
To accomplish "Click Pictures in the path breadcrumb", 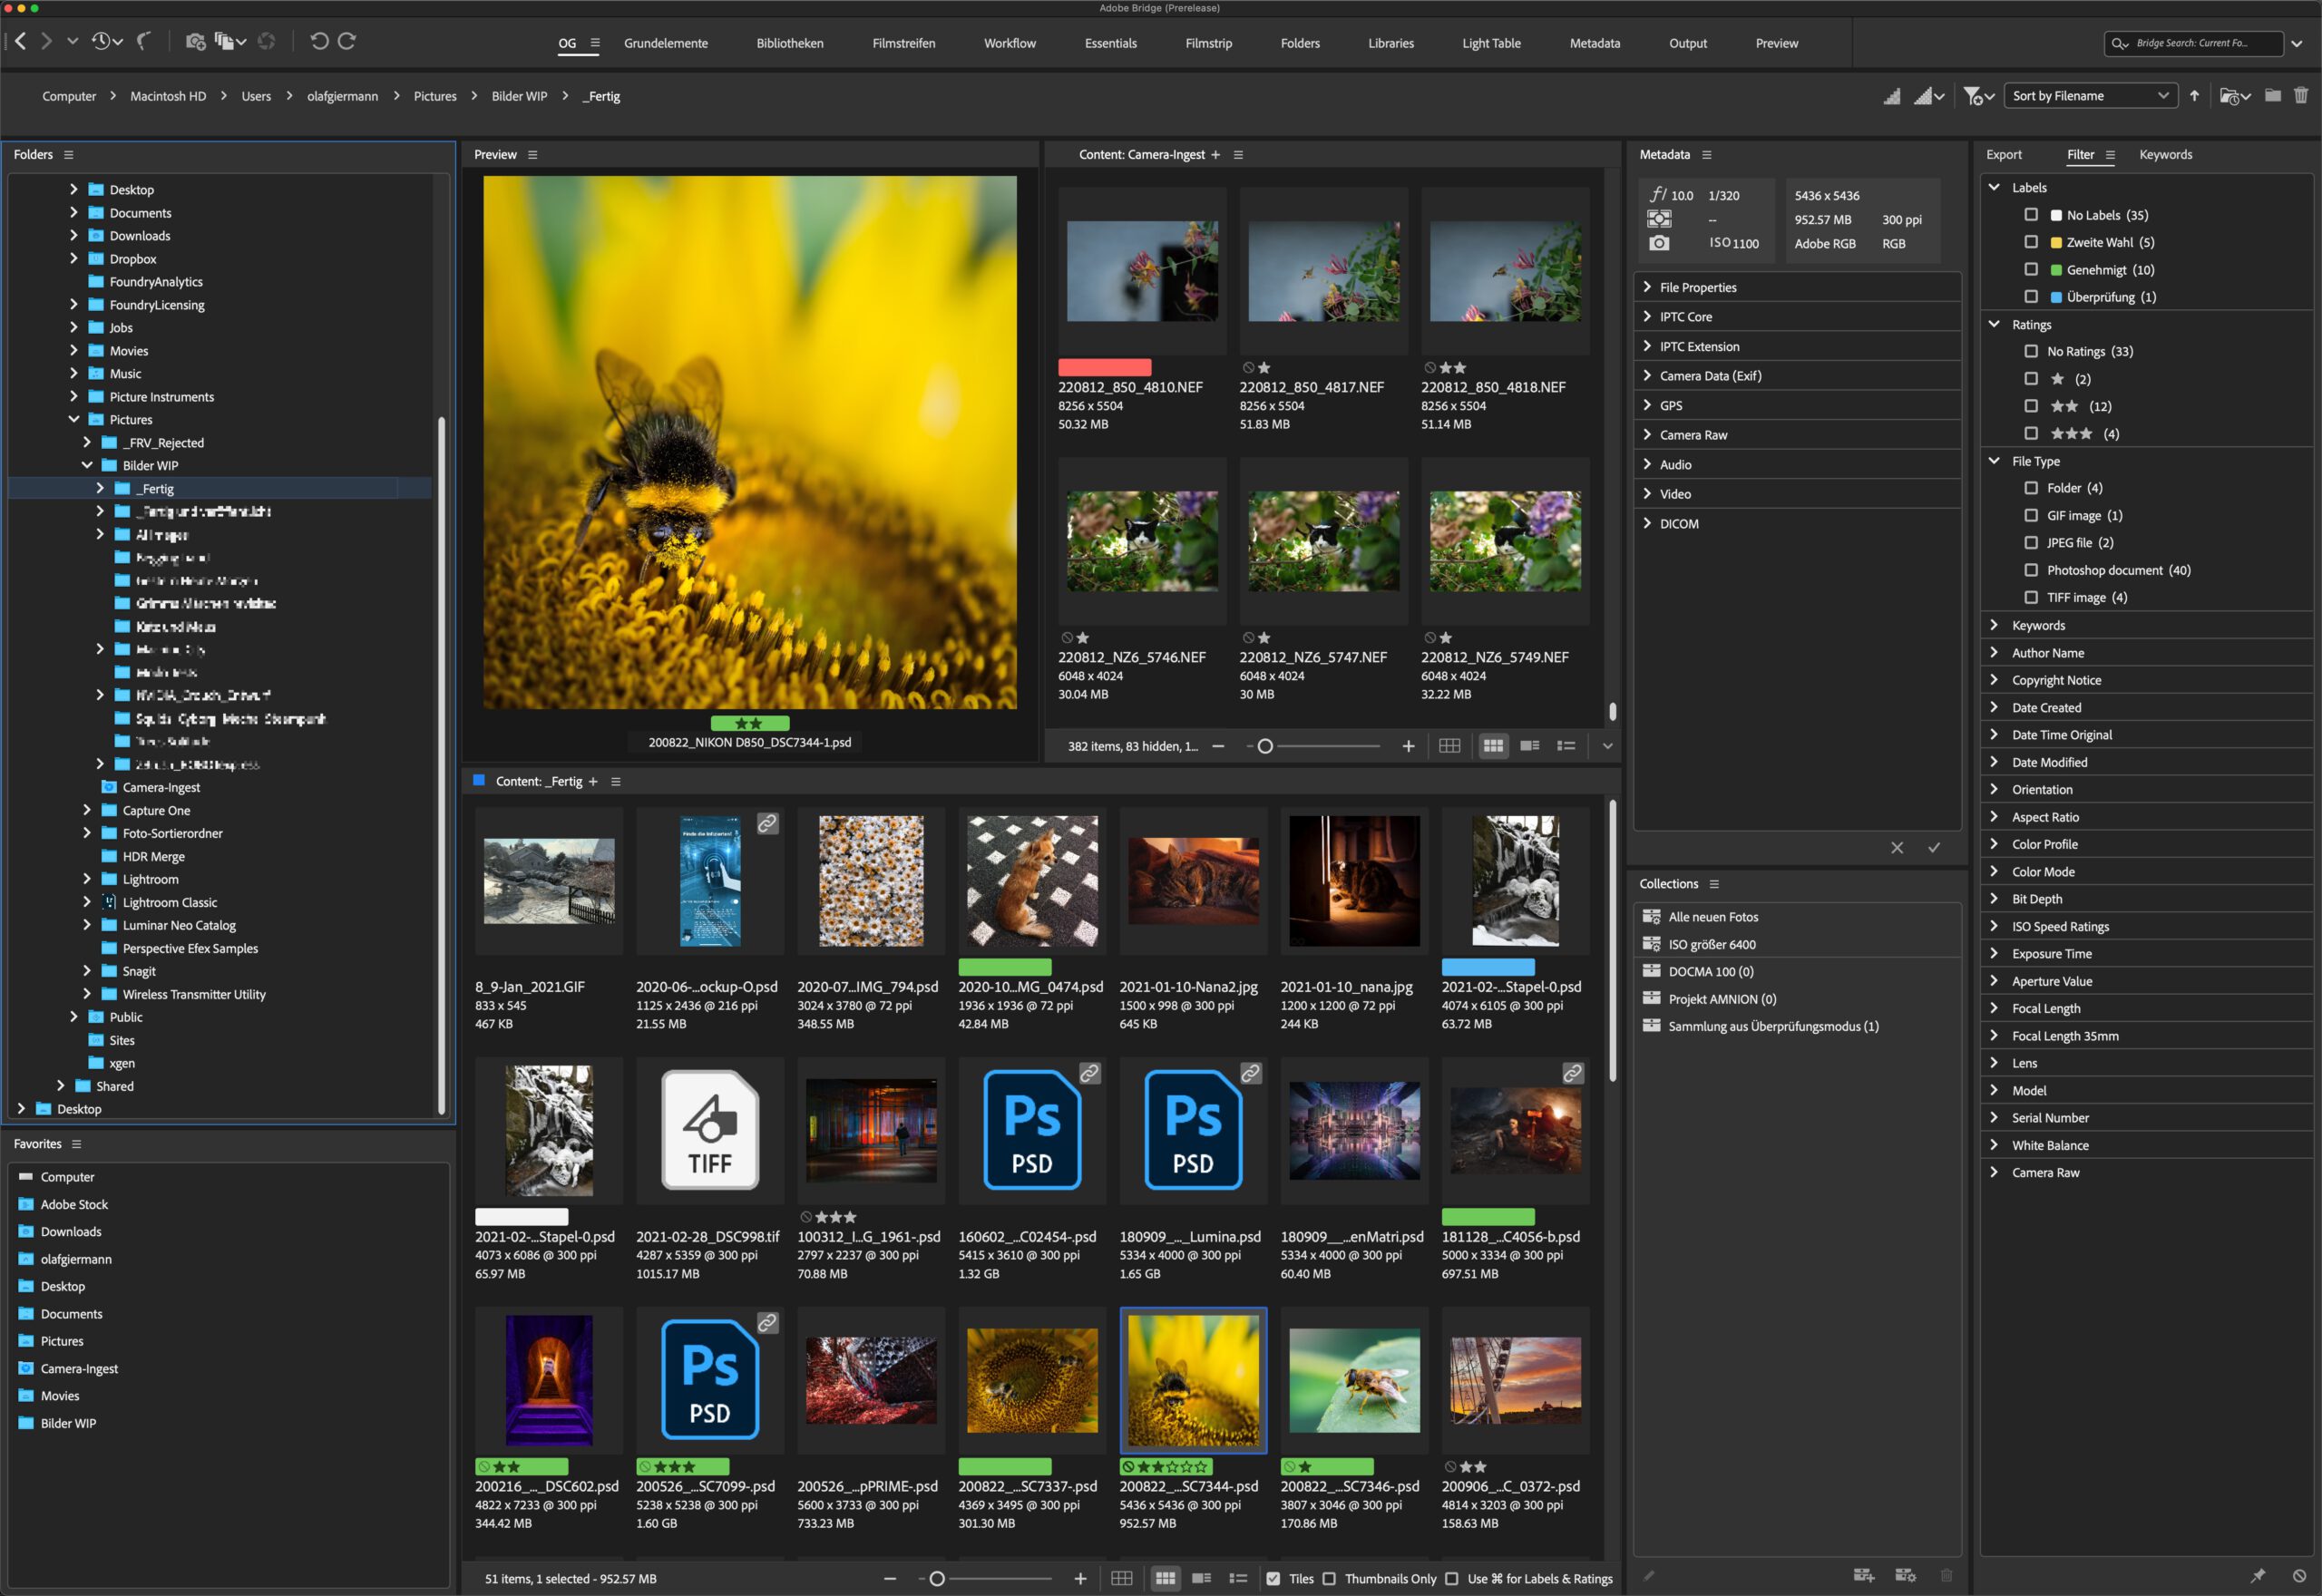I will 435,96.
